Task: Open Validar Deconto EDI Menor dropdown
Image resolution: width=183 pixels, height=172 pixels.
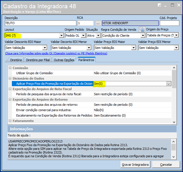Action: point(89,48)
